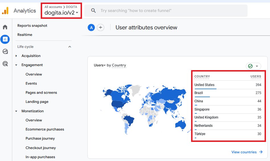The width and height of the screenshot is (270, 161).
Task: Select Engagement menu item
Action: [32, 65]
